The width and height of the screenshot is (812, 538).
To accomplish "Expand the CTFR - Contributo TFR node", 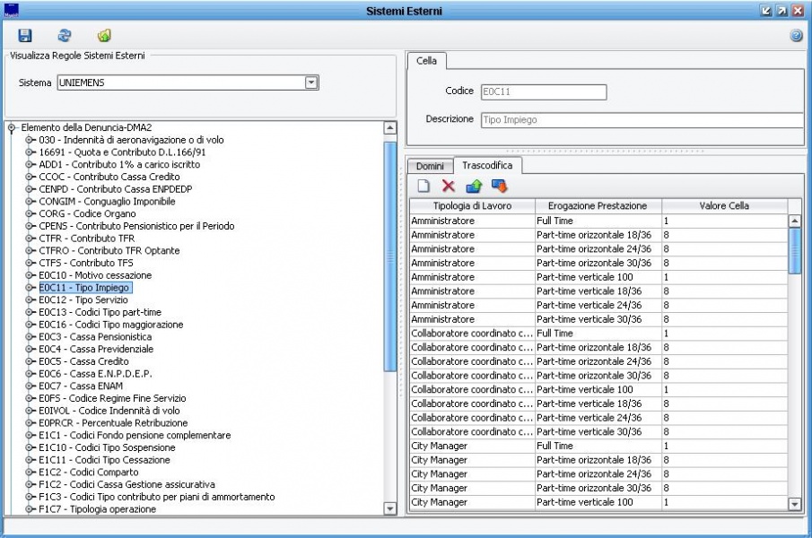I will 30,238.
